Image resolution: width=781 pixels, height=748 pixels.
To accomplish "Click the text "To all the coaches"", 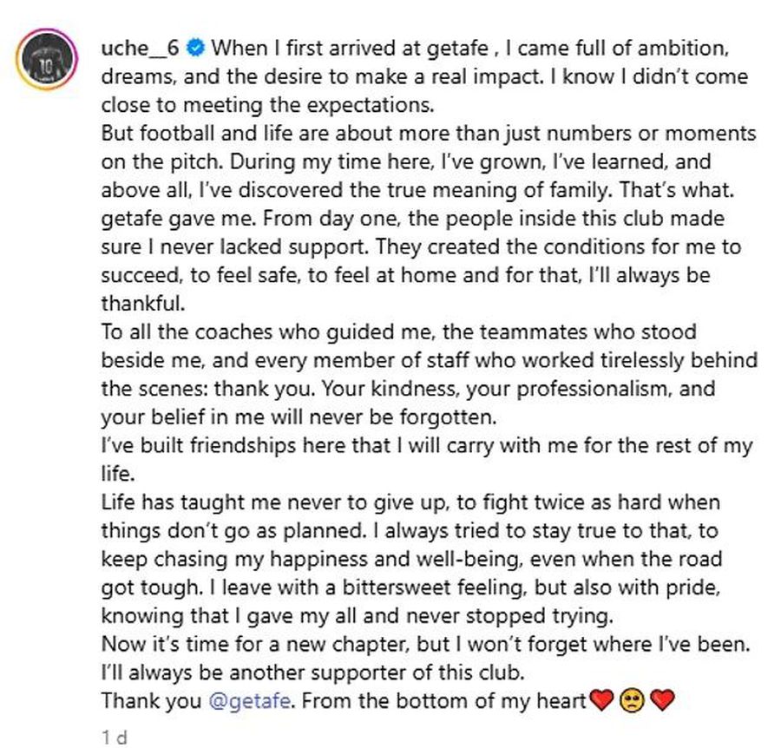I will pyautogui.click(x=179, y=332).
